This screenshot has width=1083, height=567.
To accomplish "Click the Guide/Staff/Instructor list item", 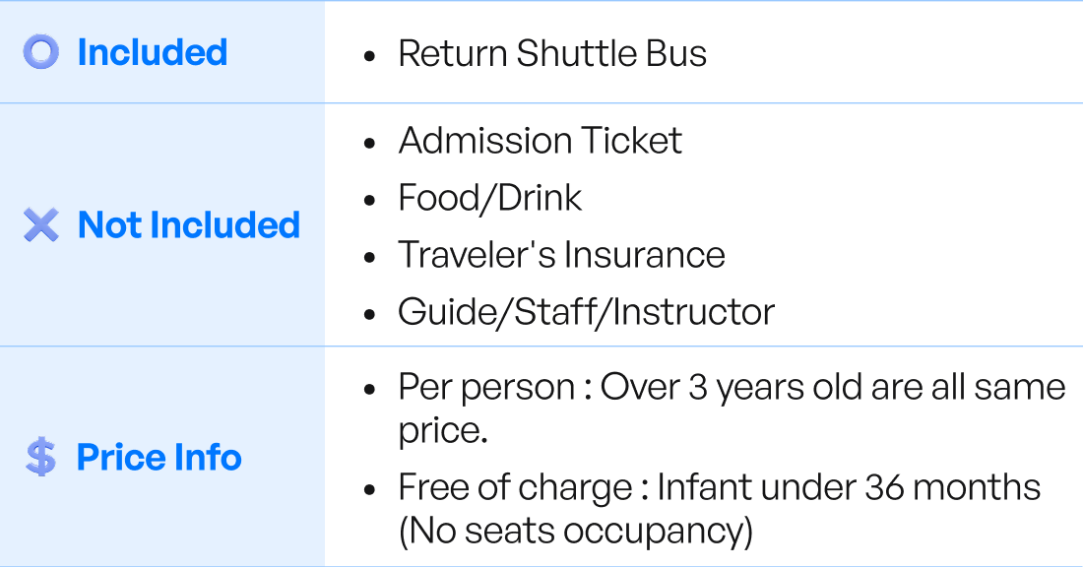I will tap(586, 312).
